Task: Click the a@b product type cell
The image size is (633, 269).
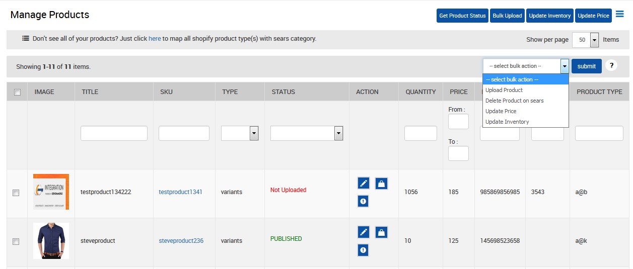Action: pos(581,192)
